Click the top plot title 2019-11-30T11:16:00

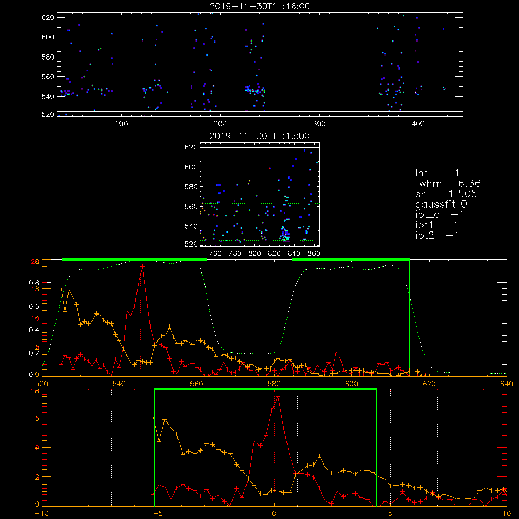pos(260,6)
